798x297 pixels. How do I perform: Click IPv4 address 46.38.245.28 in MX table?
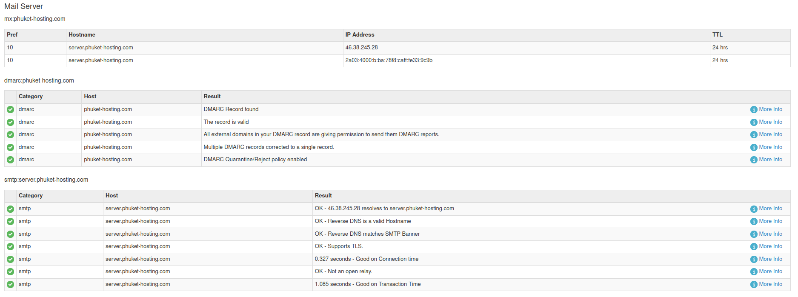coord(361,48)
